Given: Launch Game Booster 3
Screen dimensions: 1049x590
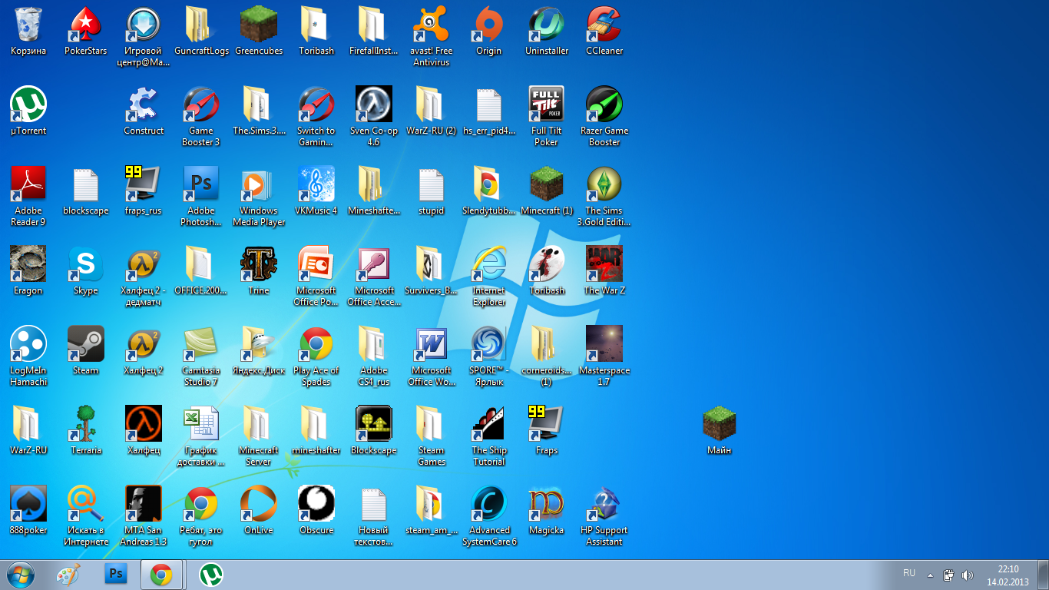Looking at the screenshot, I should click(201, 104).
